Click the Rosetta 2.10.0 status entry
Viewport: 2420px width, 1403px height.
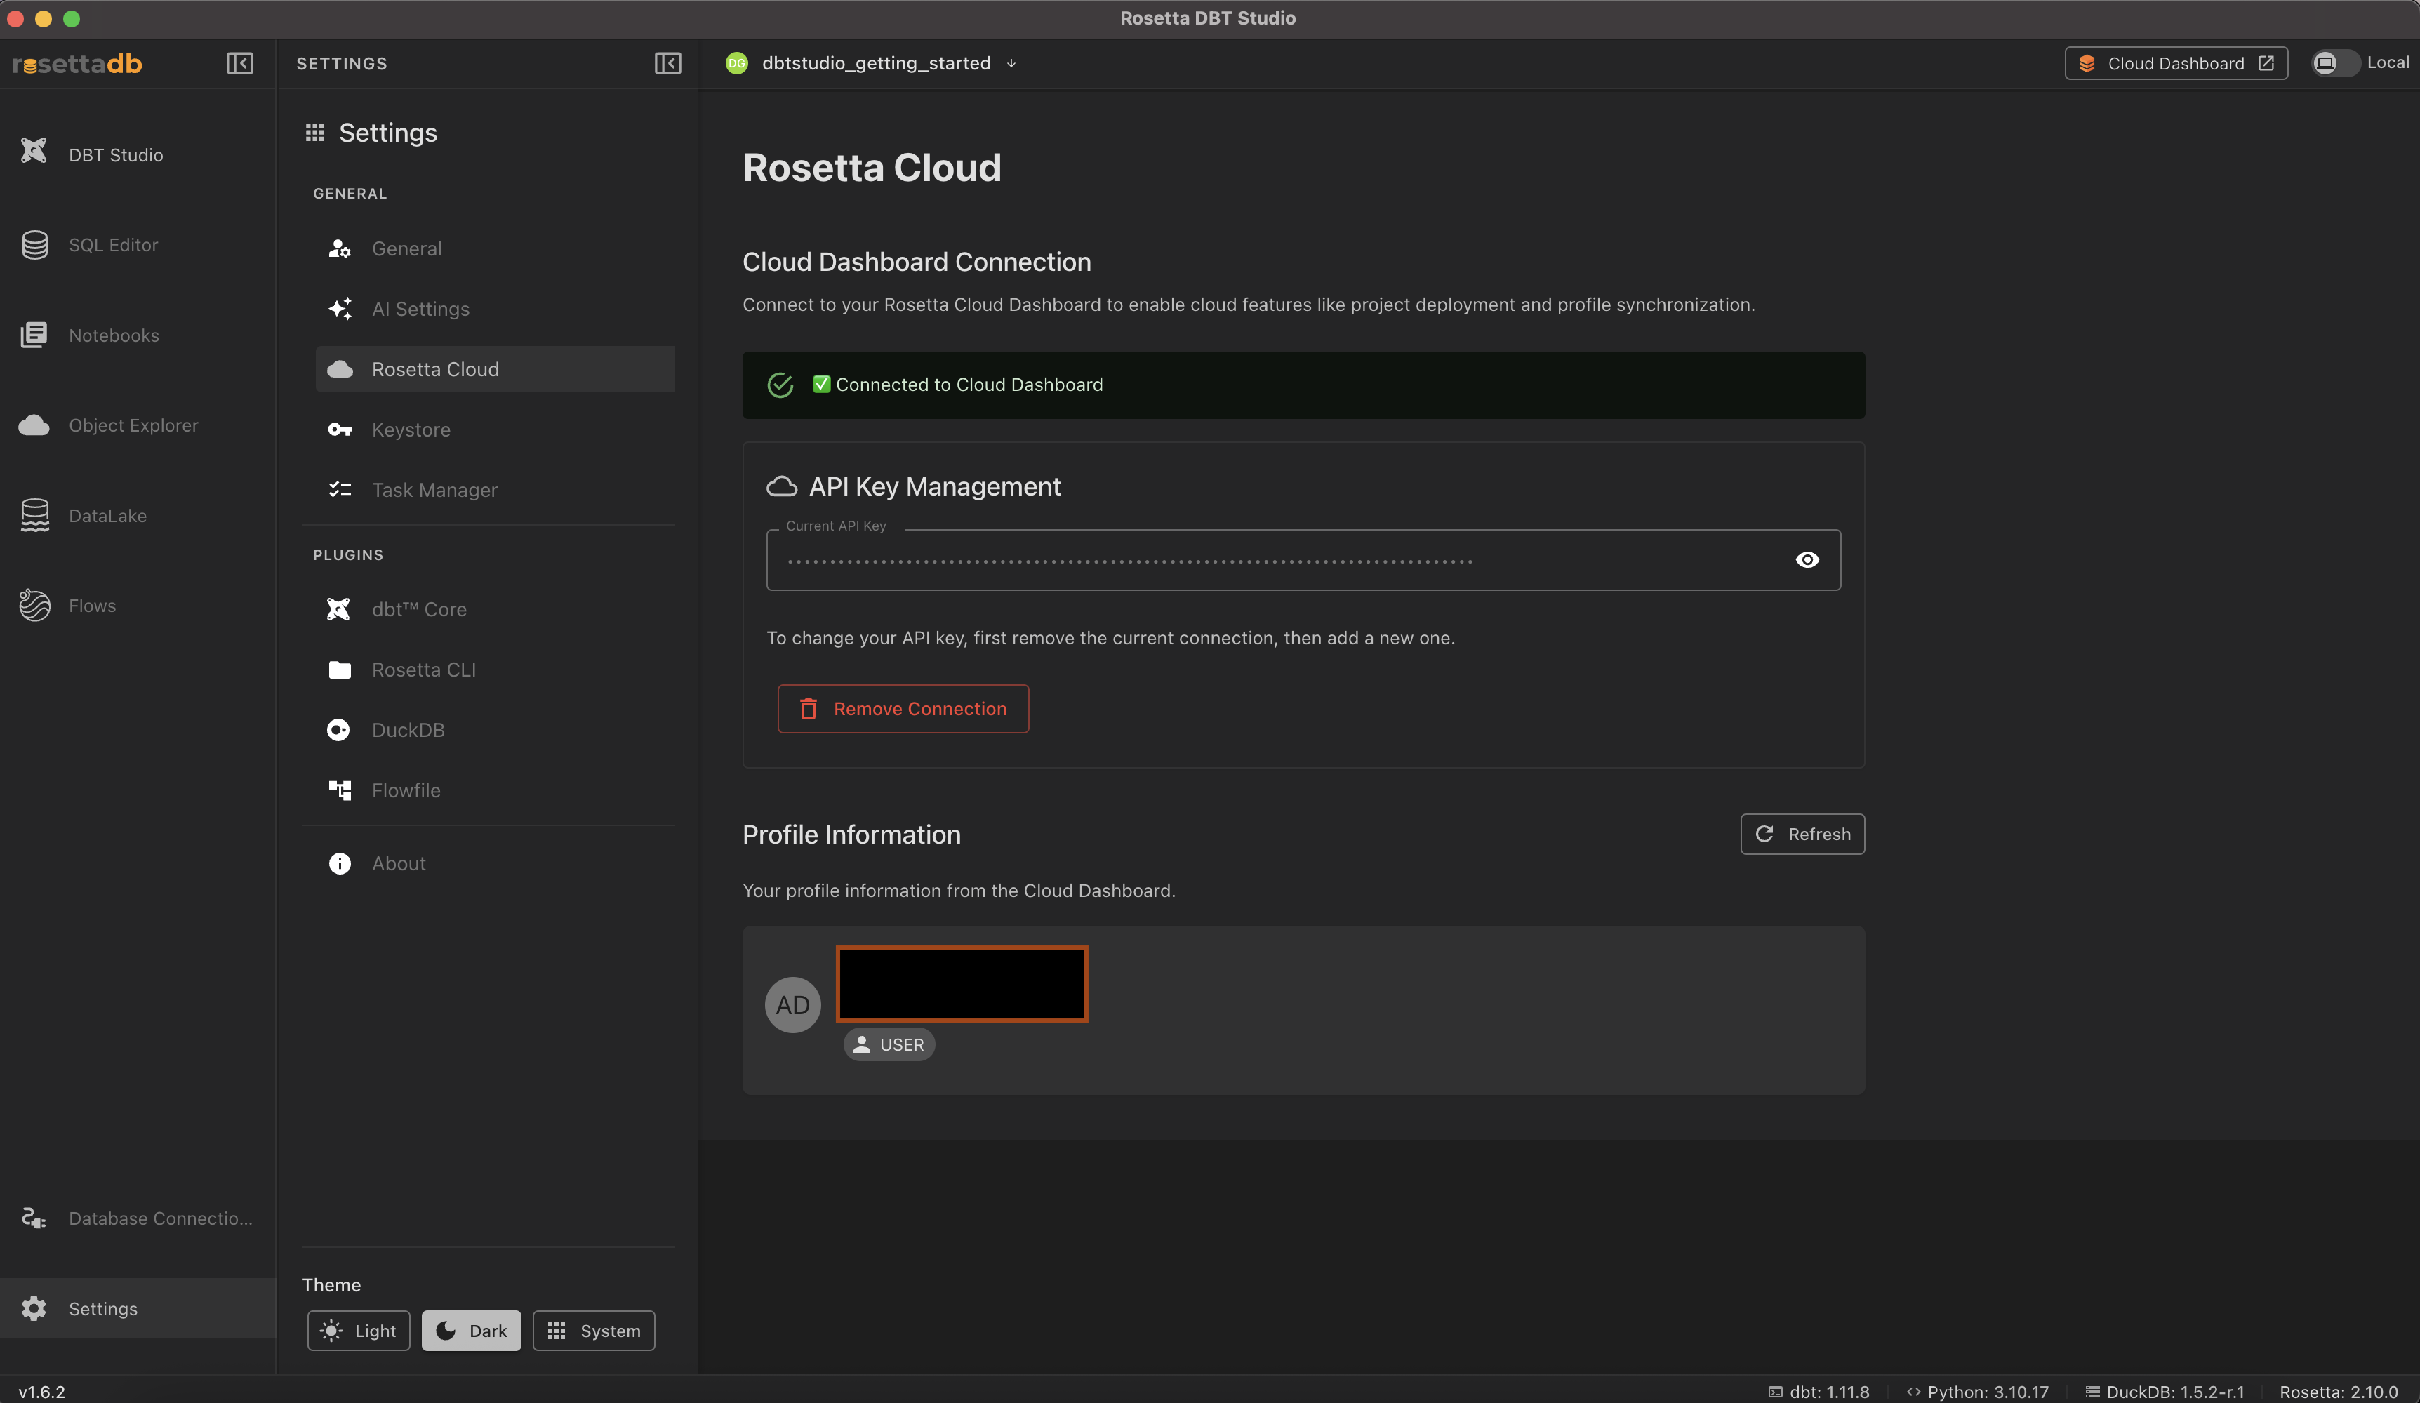click(2339, 1392)
